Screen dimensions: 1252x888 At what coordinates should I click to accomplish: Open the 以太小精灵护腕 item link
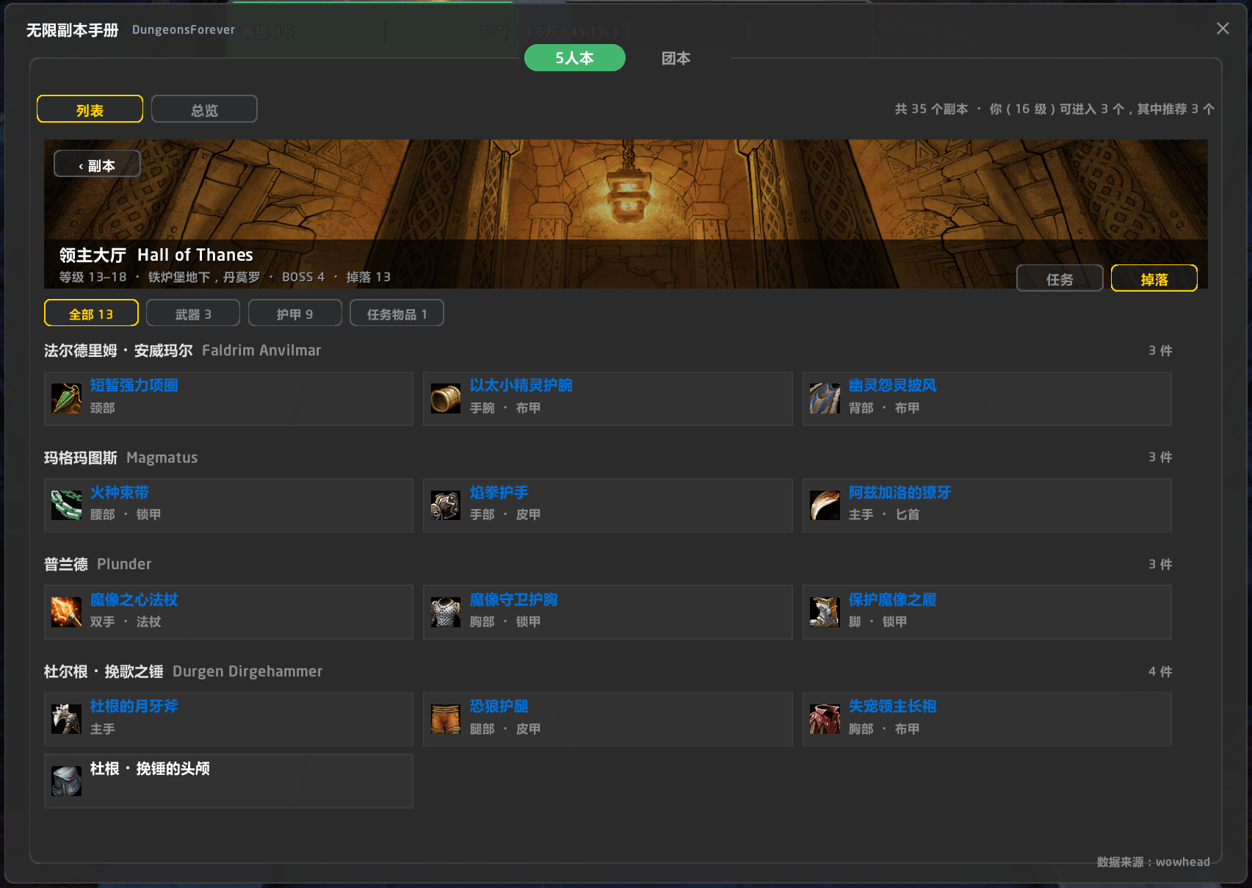click(521, 386)
